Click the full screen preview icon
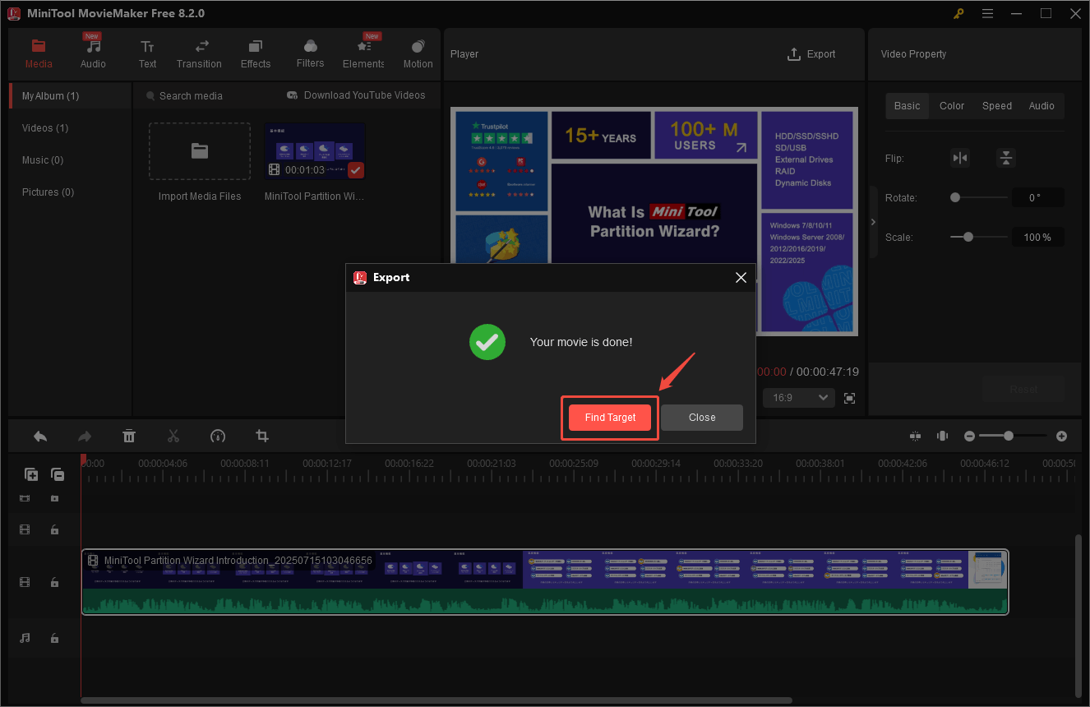Viewport: 1090px width, 707px height. [x=850, y=398]
